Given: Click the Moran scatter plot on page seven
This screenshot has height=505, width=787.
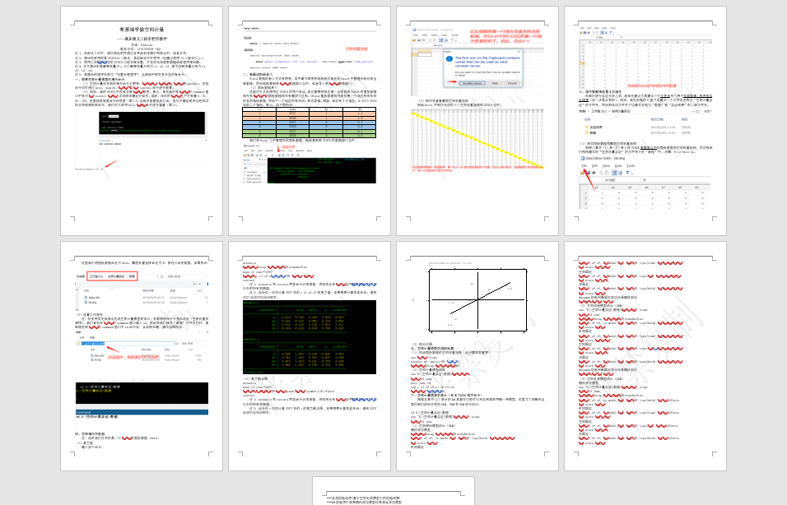Looking at the screenshot, I should tap(477, 300).
